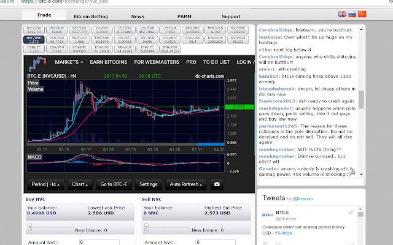
Task: Take chart snapshot with camera icon
Action: [217, 184]
